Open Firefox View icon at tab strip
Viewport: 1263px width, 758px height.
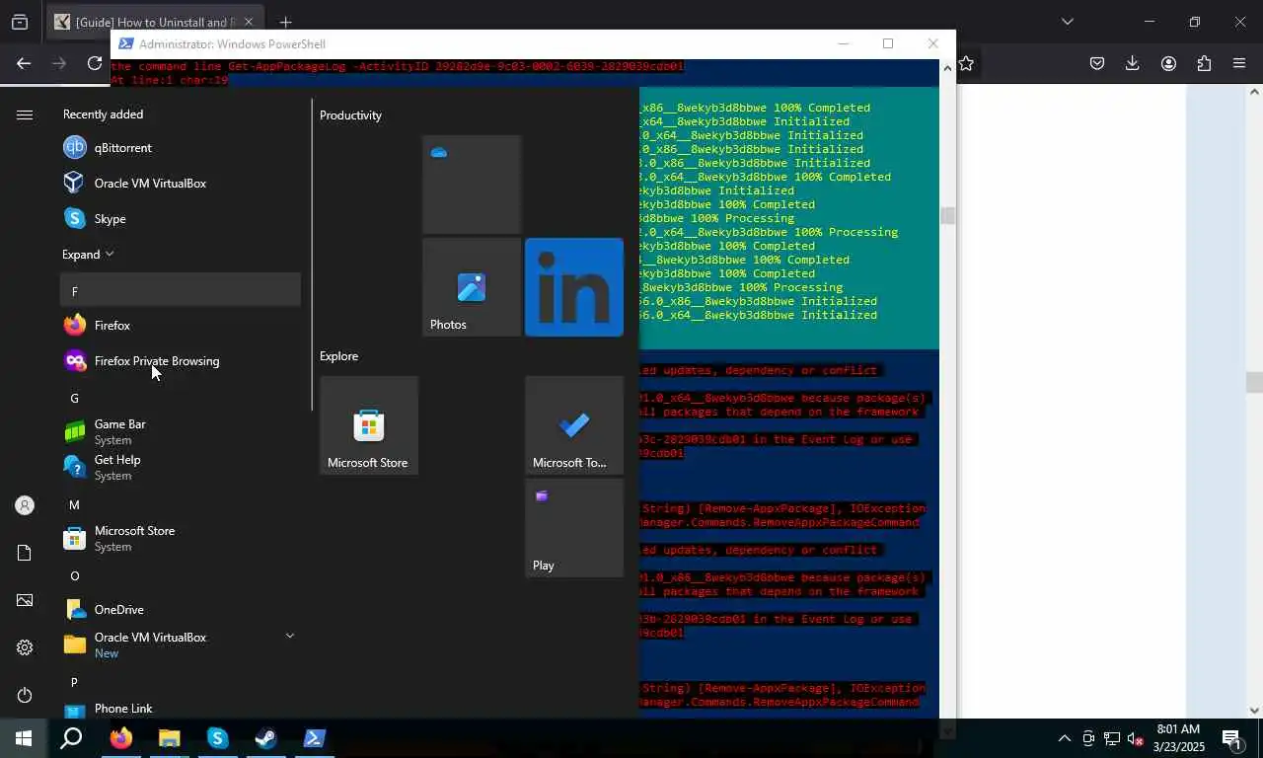tap(20, 22)
